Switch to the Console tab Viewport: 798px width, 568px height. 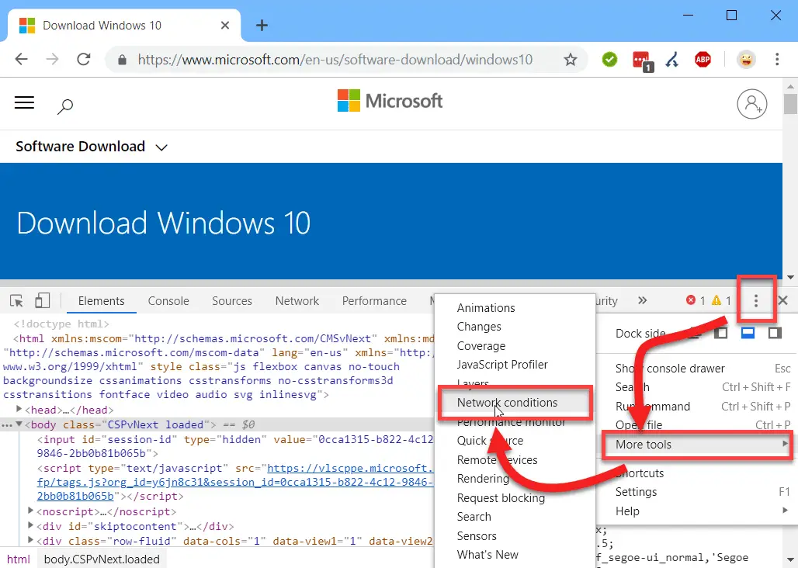168,301
